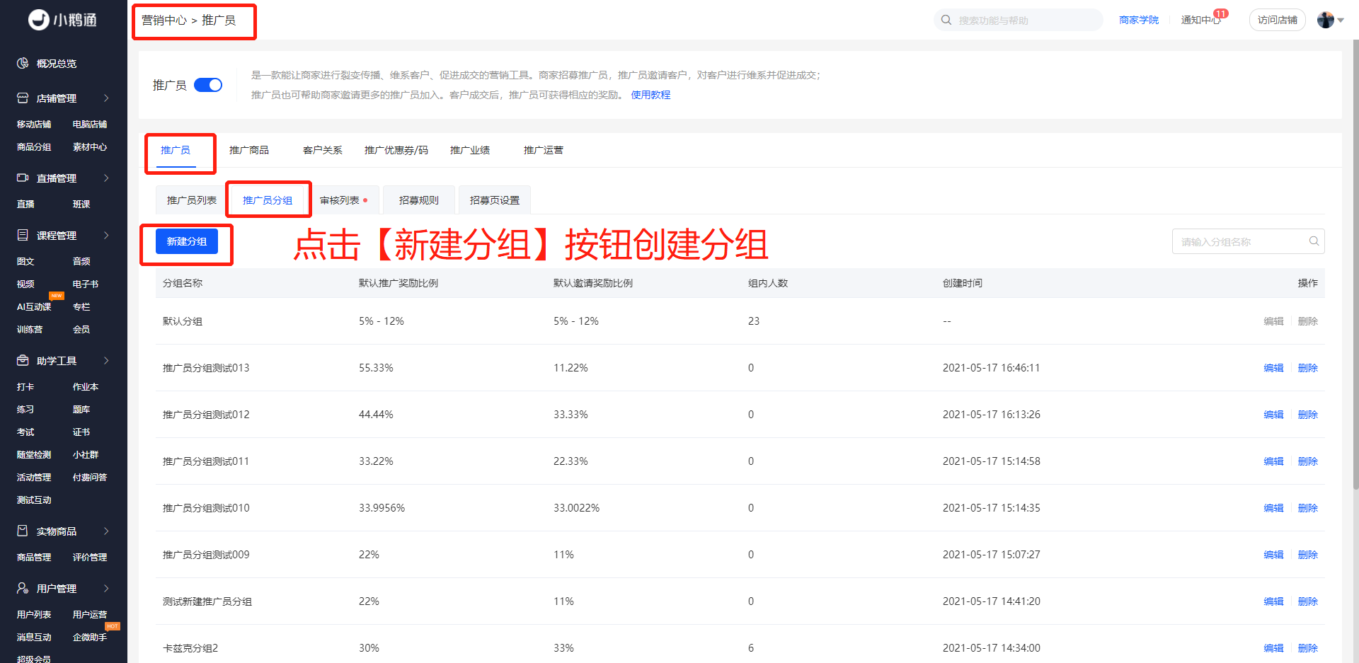Toggle the 推广员 feature switch
Image resolution: width=1359 pixels, height=663 pixels.
pos(208,85)
